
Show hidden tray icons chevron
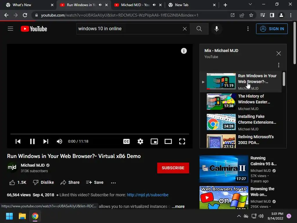(239, 216)
